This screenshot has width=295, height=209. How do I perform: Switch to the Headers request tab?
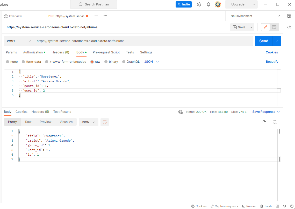point(60,52)
